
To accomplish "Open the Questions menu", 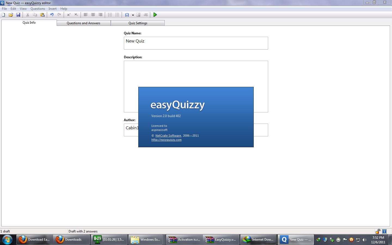I will click(38, 8).
